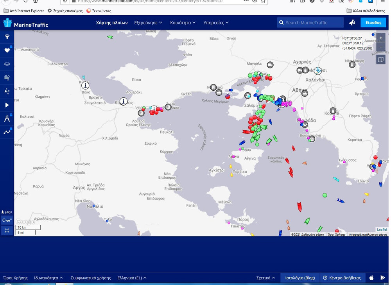The height and width of the screenshot is (285, 391).
Task: Zoom in with the plus button
Action: click(x=381, y=38)
